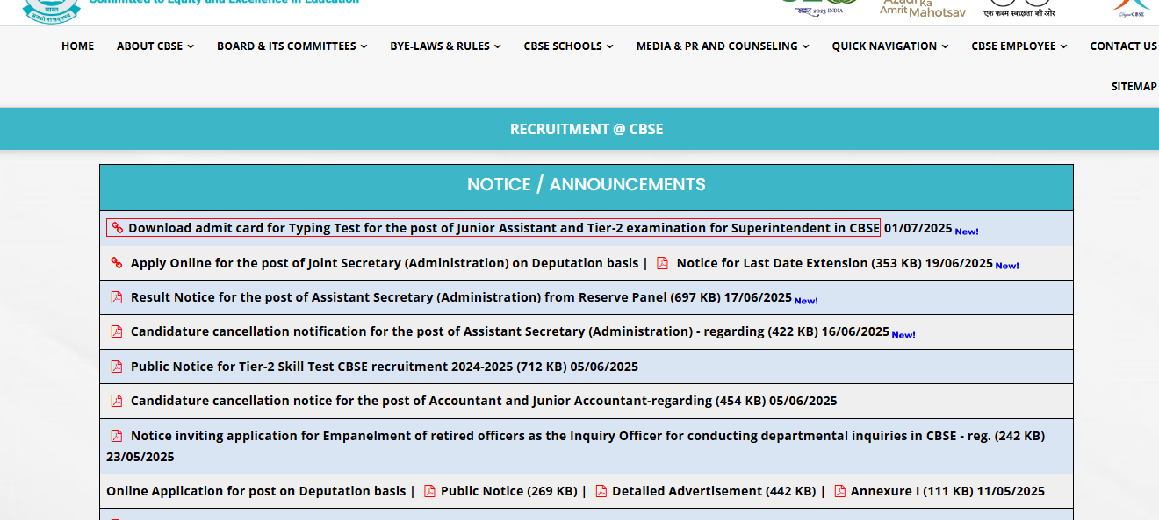Open the Annexure I (111 KB) link

[912, 491]
